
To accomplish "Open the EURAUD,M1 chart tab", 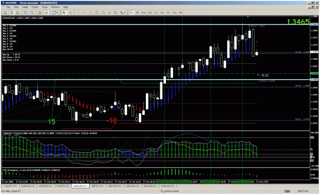I will 28,186.
